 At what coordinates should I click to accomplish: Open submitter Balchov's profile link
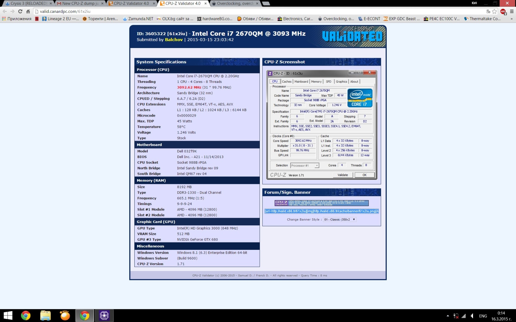pyautogui.click(x=174, y=40)
